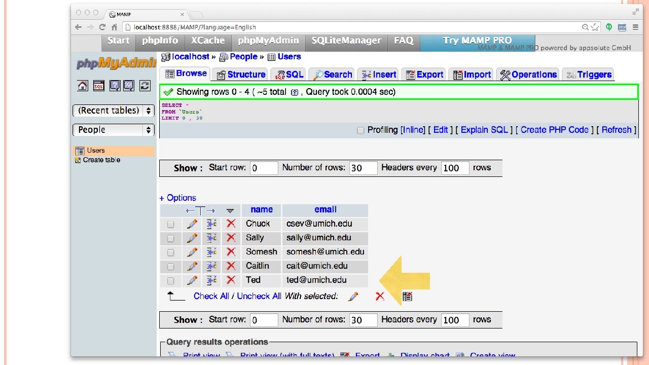Click the Check All link

[211, 296]
